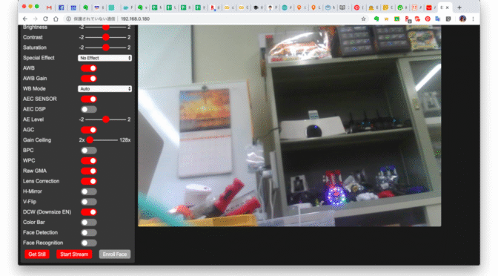
Task: Open the Gmail tab icon
Action: pyautogui.click(x=49, y=7)
